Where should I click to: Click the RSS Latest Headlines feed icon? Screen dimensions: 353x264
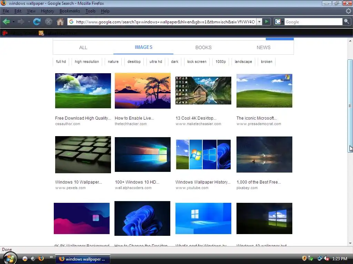41,33
